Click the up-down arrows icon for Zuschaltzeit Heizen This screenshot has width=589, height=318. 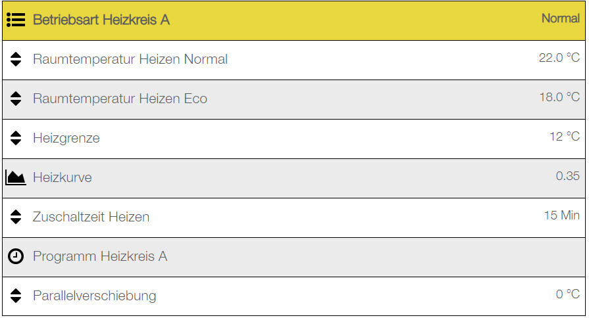[16, 217]
